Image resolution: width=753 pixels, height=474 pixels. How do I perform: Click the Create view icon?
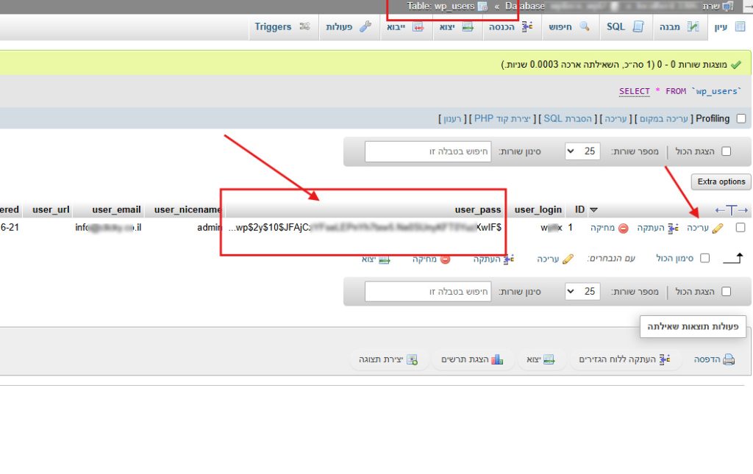[413, 359]
